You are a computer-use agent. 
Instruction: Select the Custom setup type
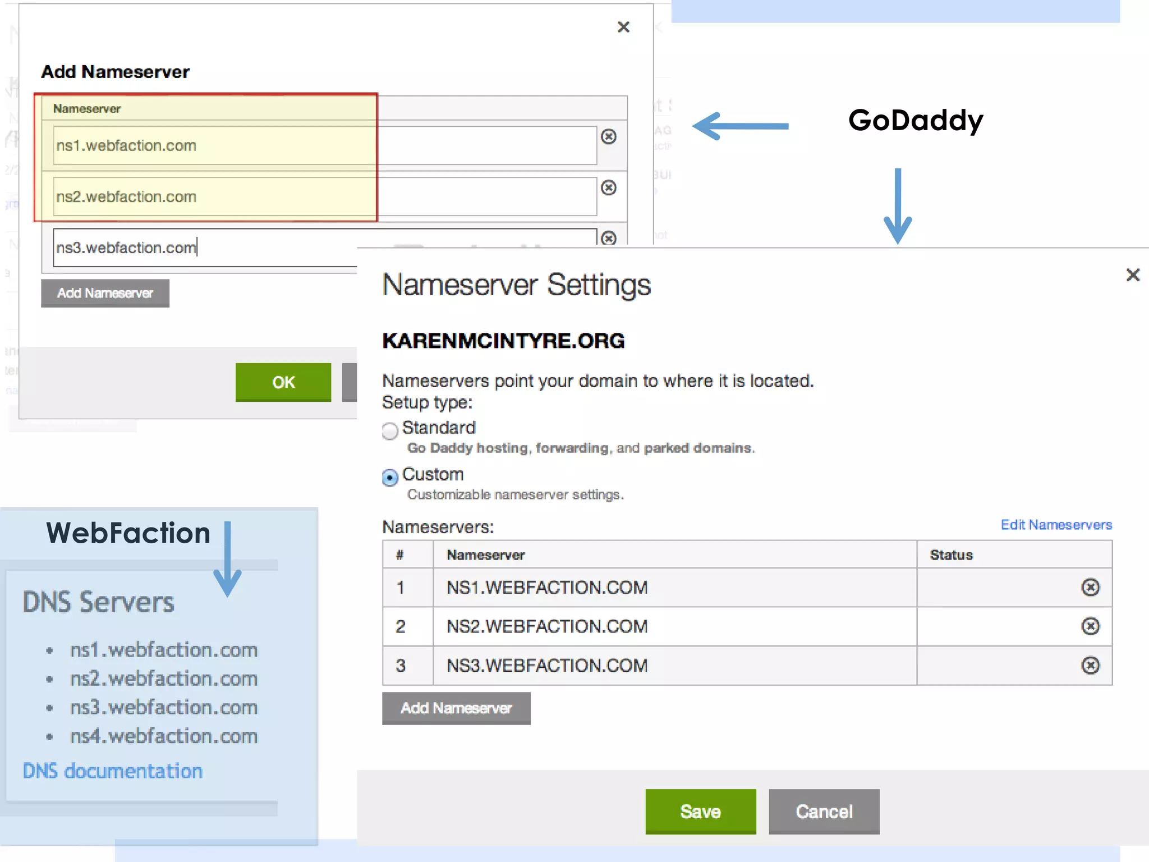(390, 478)
